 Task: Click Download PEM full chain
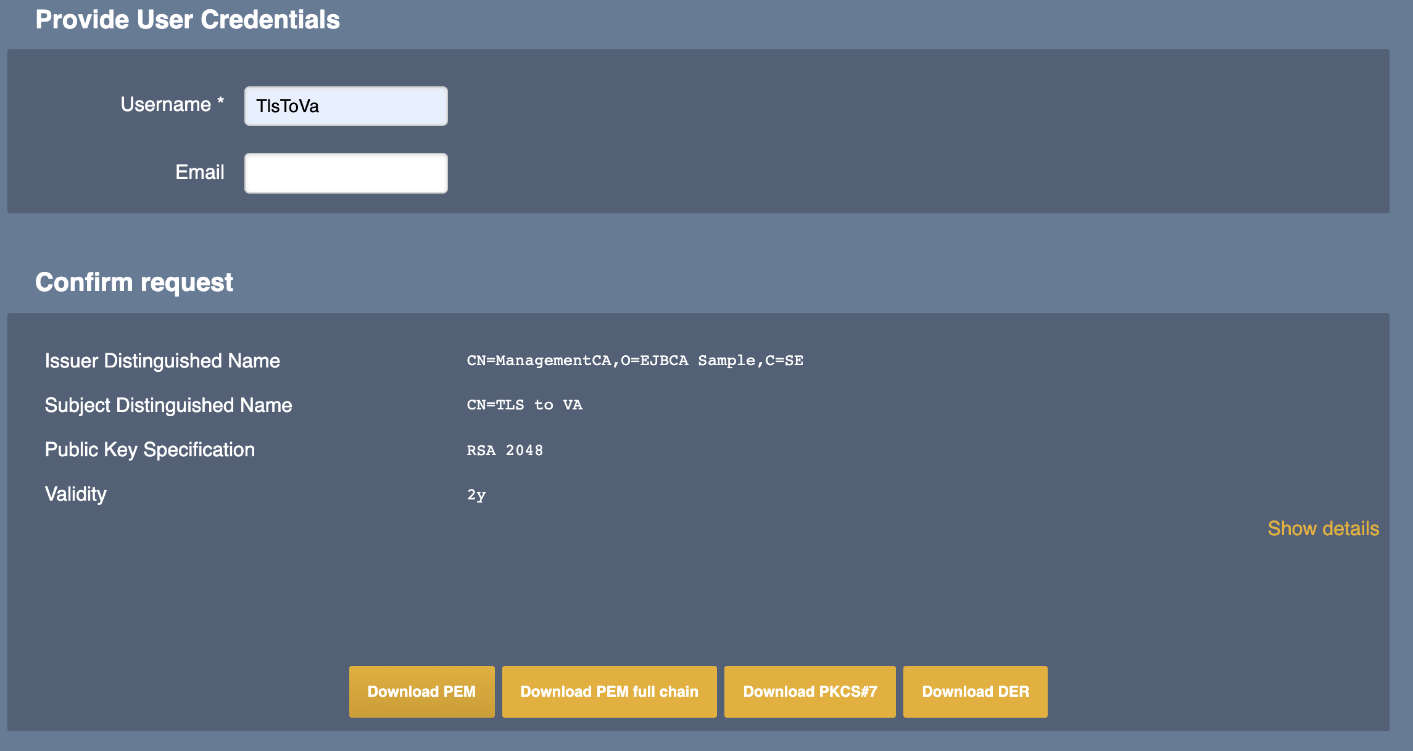(x=609, y=691)
